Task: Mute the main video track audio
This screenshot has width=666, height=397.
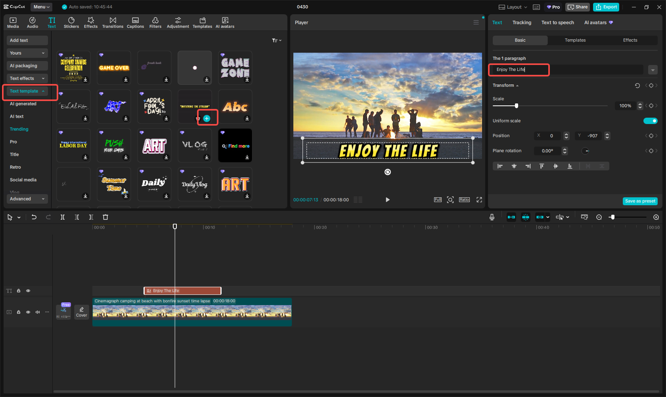Action: point(38,312)
